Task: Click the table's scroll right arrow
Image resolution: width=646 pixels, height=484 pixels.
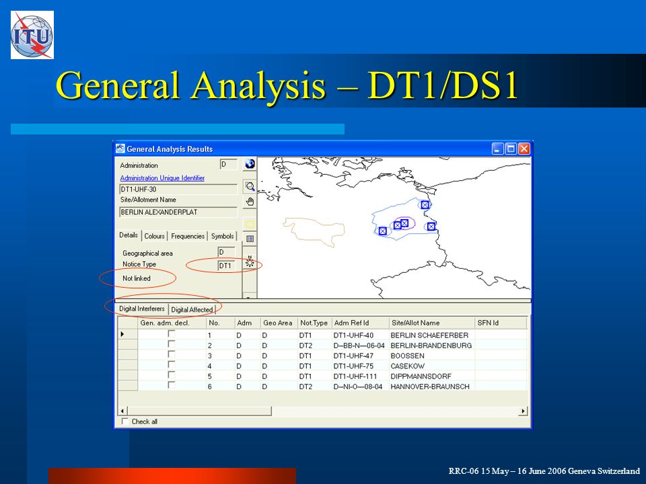Action: tap(524, 411)
